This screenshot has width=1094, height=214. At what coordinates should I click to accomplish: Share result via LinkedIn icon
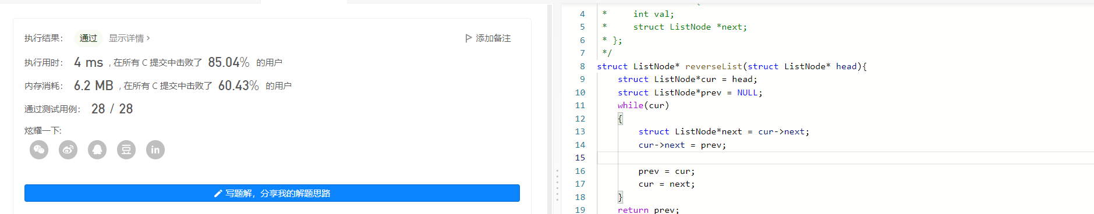(x=155, y=150)
